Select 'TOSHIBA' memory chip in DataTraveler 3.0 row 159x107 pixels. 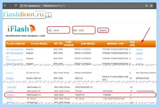tap(107, 95)
